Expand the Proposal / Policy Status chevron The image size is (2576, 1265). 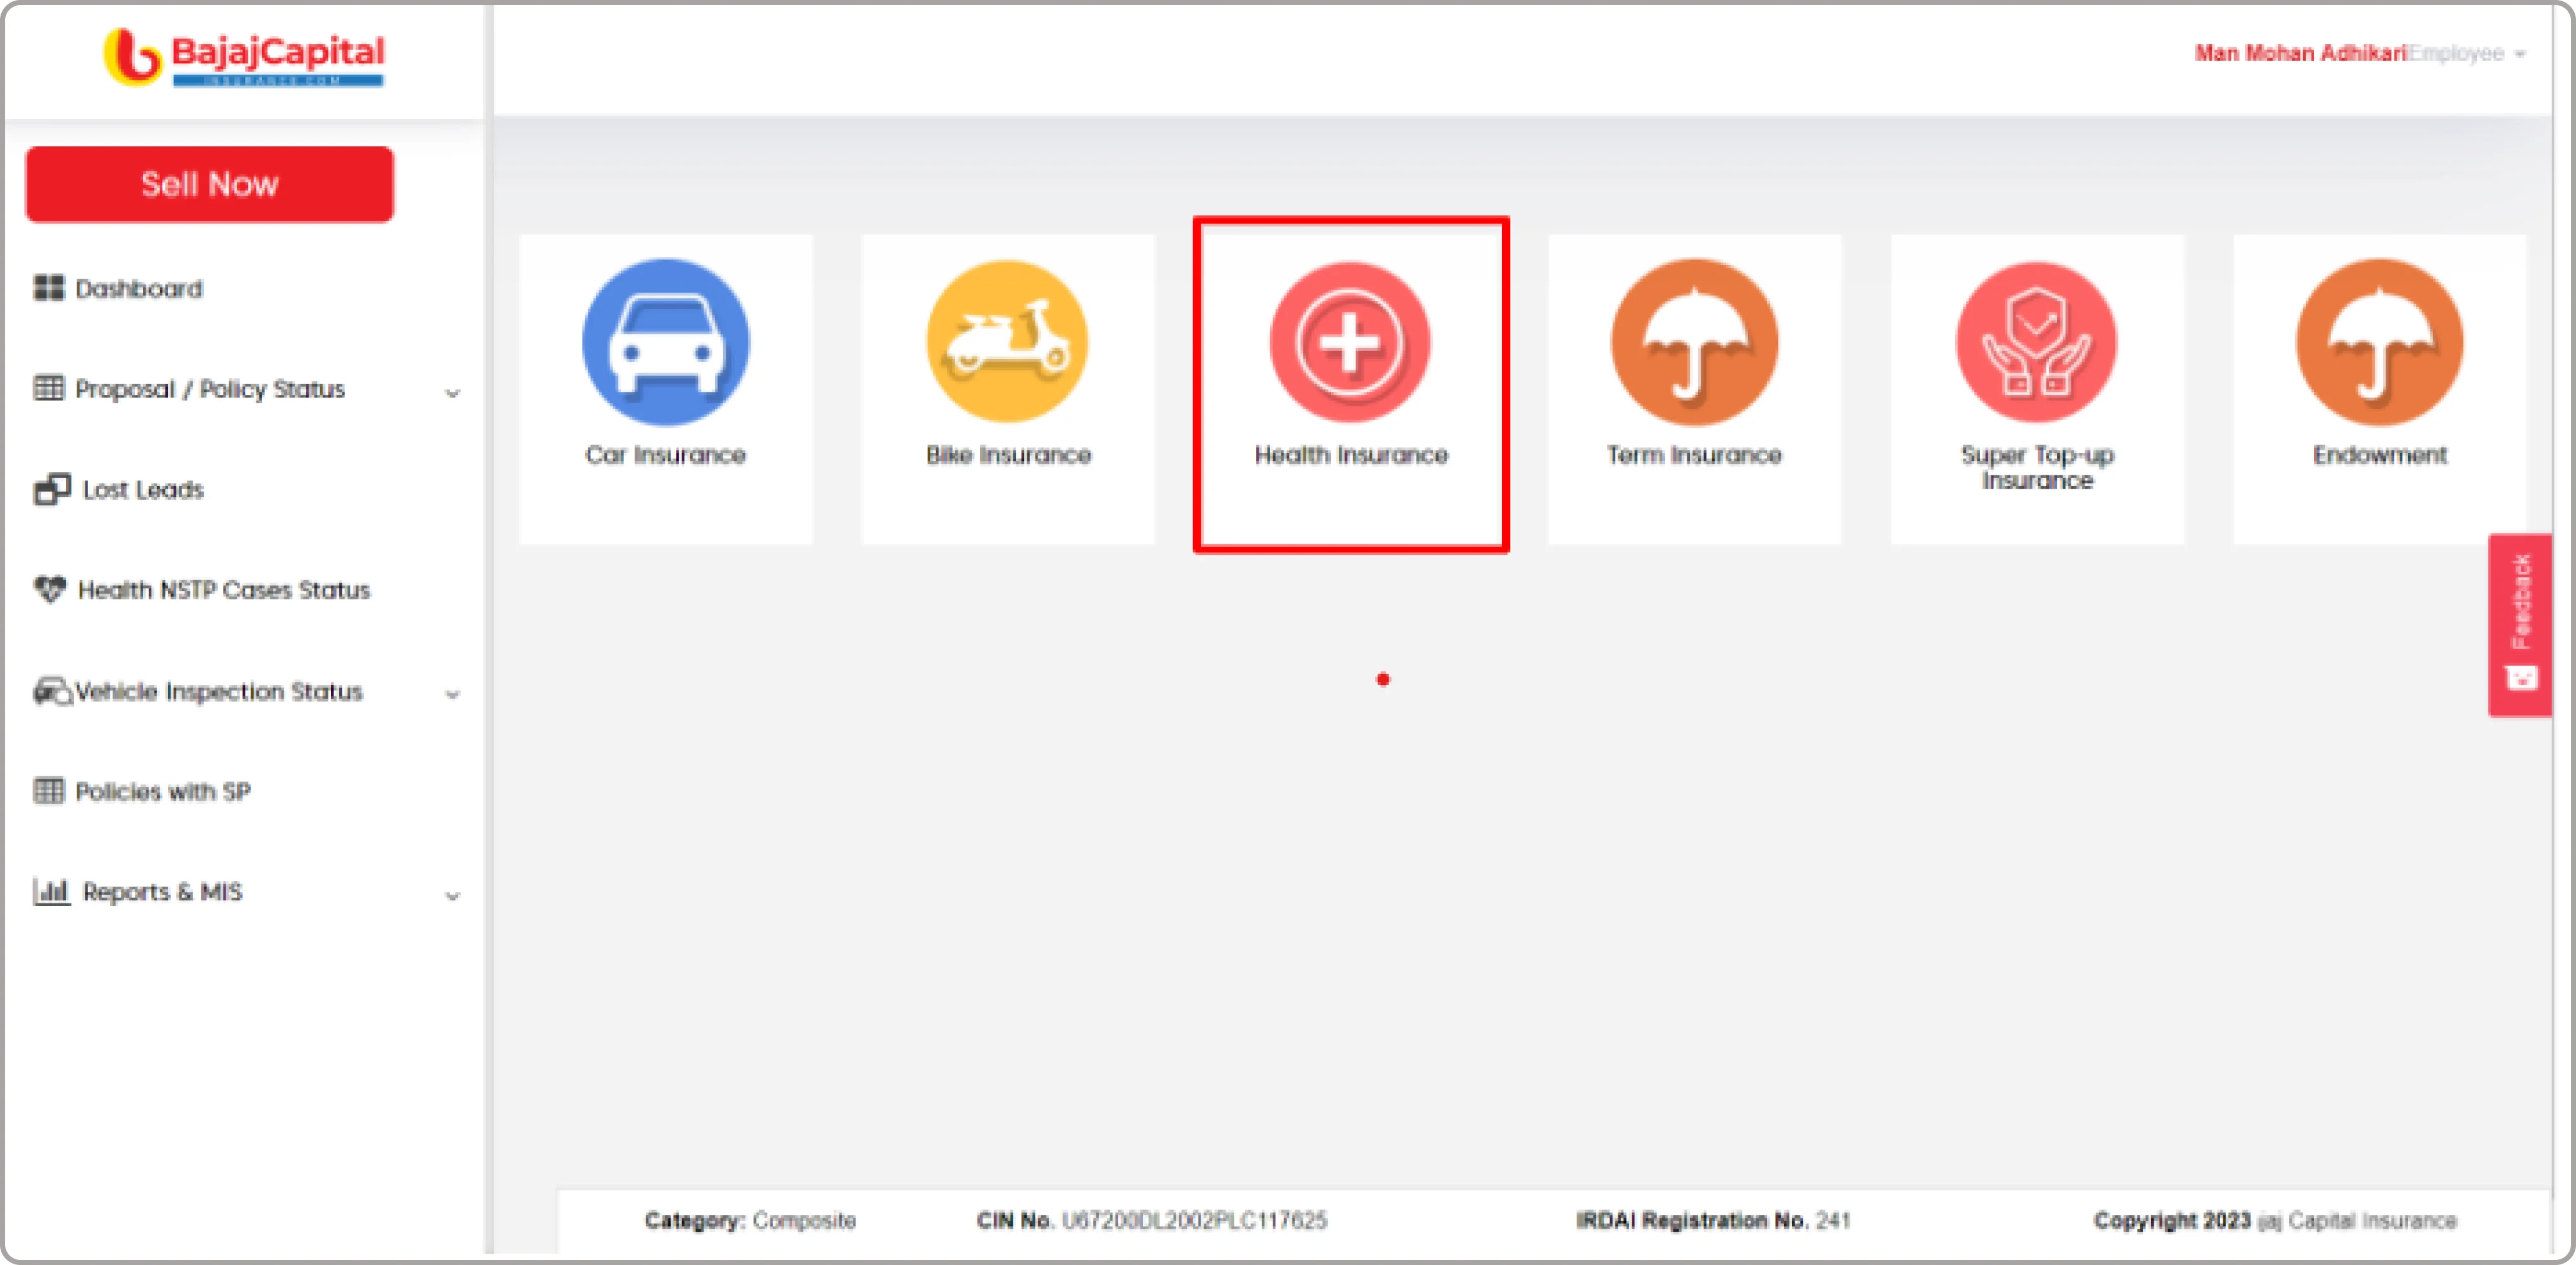[x=452, y=392]
